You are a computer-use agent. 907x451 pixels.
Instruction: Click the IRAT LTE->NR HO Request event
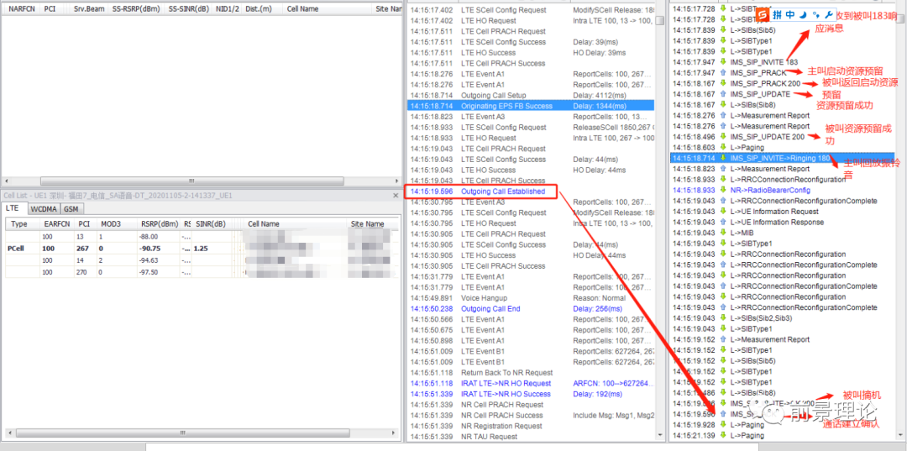pyautogui.click(x=506, y=383)
